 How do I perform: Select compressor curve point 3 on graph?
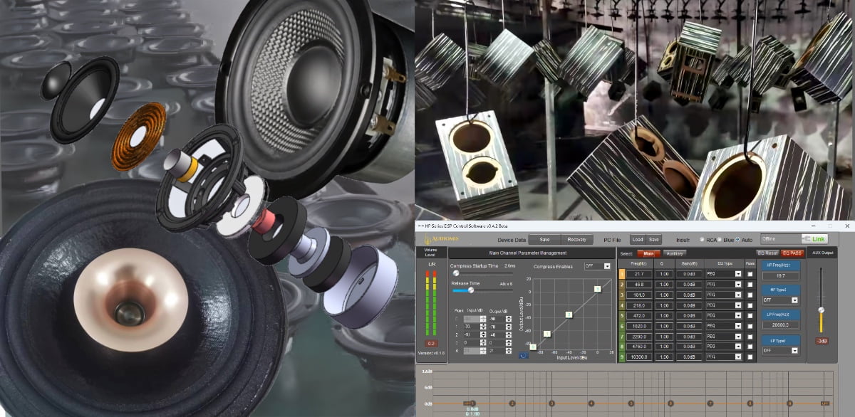(x=597, y=288)
